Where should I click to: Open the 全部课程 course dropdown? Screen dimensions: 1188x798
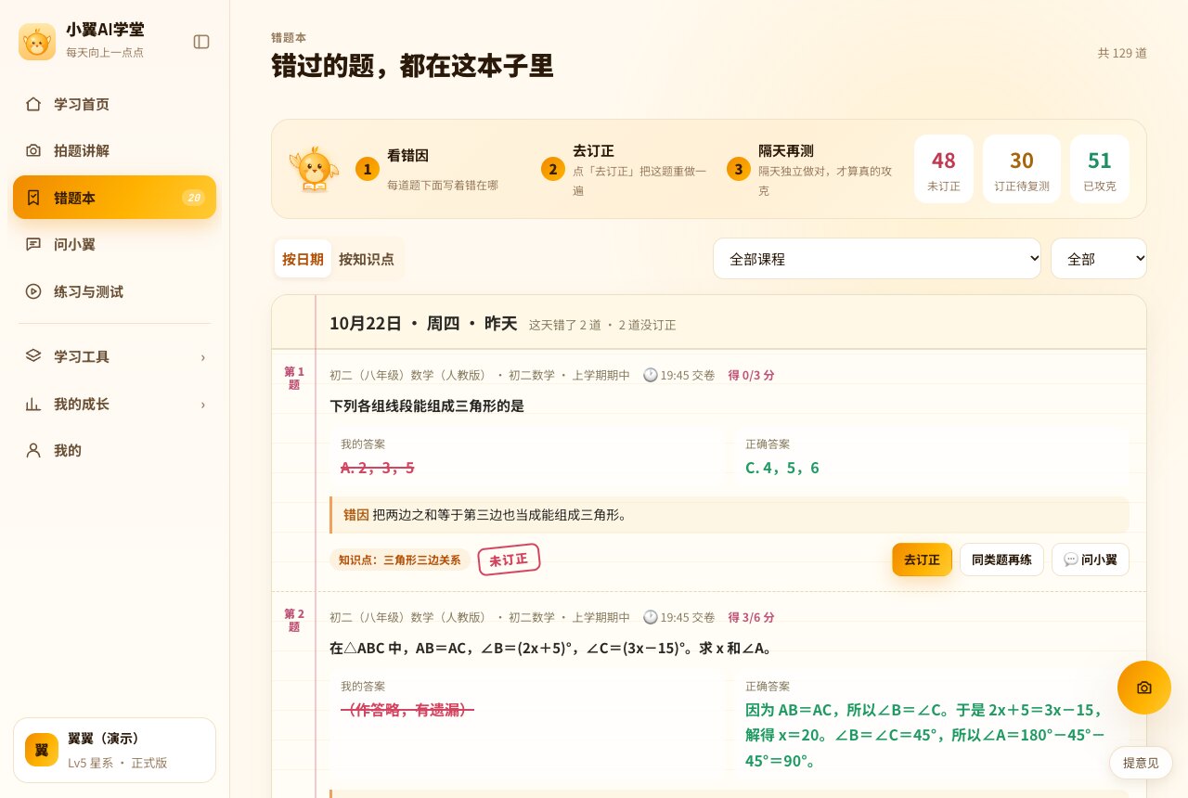click(877, 259)
